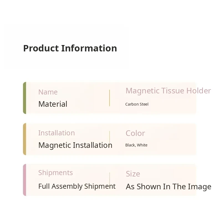The height and width of the screenshot is (219, 219).
Task: Click the word Black in color options
Action: 130,145
